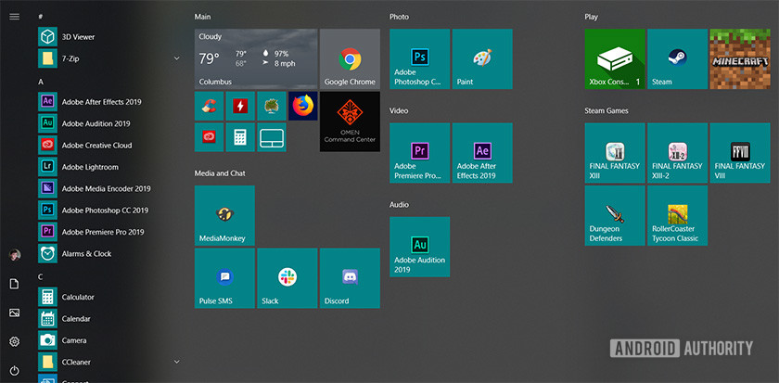Image resolution: width=779 pixels, height=383 pixels.
Task: Launch the Slack tile
Action: [287, 277]
